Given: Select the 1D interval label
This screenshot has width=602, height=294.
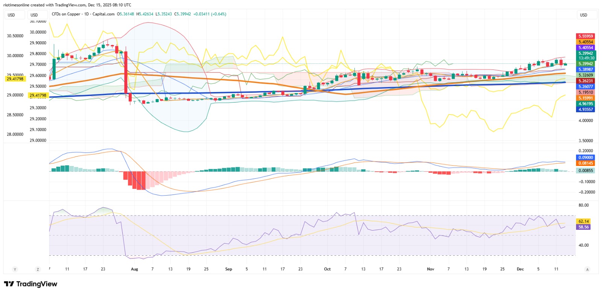Looking at the screenshot, I should [x=87, y=14].
